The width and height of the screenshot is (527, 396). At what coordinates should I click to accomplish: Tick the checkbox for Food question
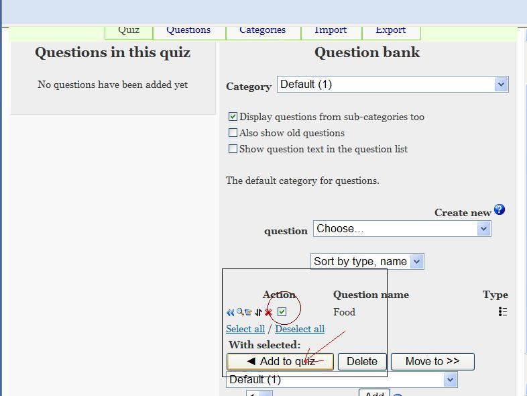click(x=282, y=311)
